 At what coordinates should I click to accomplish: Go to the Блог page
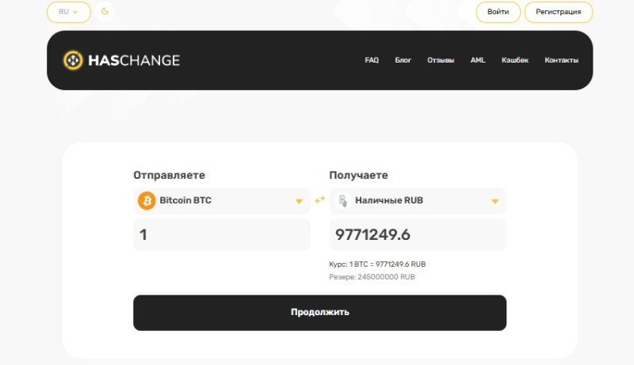coord(403,60)
